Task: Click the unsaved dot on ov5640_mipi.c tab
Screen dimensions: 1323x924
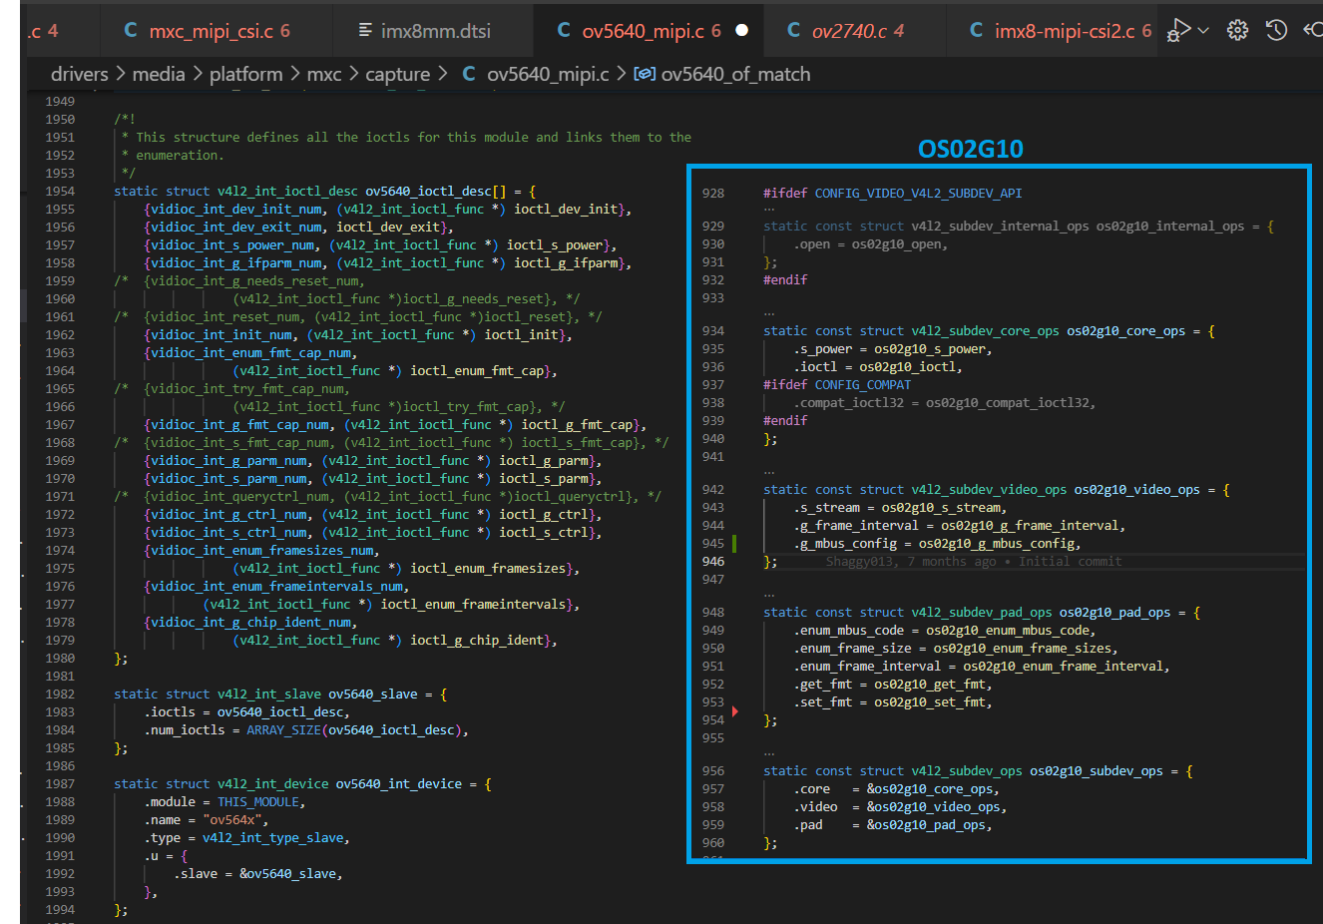Action: coord(741,30)
